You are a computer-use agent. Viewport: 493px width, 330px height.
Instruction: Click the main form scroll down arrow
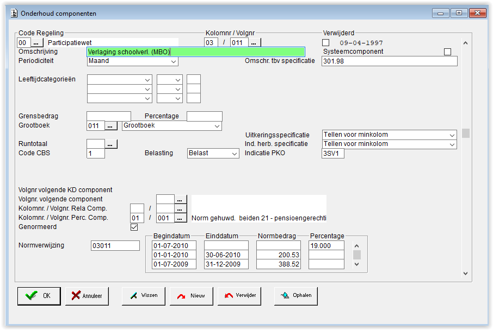(x=466, y=274)
